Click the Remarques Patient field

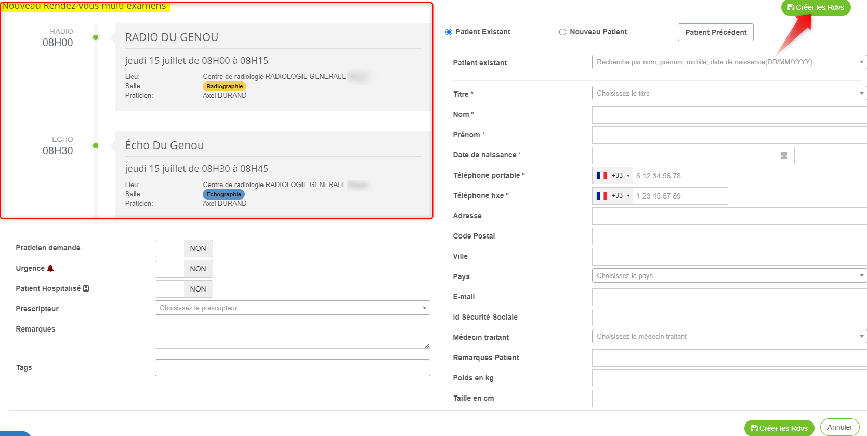coord(729,358)
